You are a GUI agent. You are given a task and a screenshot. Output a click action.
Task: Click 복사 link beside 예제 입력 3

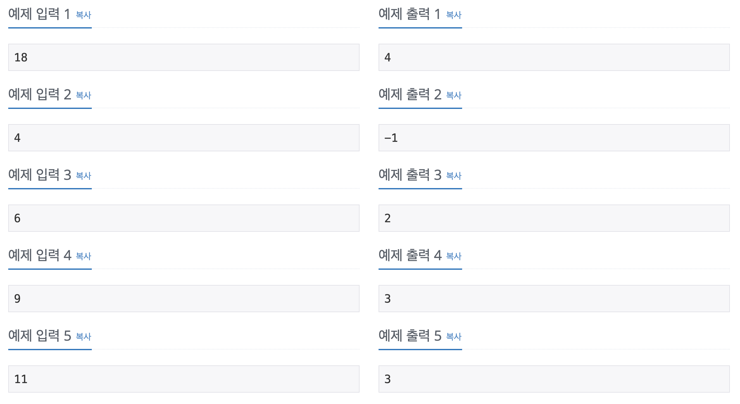click(84, 176)
